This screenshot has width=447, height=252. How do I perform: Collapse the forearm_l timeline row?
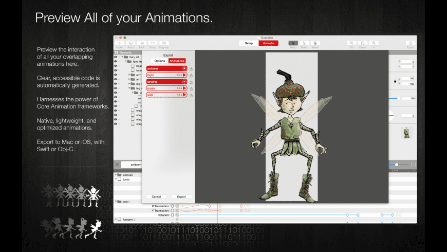coord(116,220)
